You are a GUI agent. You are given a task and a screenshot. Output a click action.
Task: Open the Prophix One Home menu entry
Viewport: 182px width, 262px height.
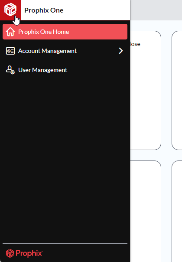click(65, 32)
